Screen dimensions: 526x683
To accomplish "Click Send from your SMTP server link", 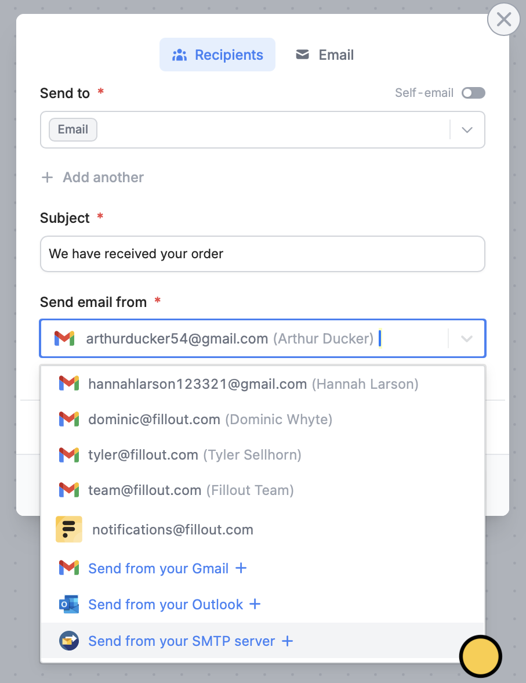I will tap(182, 641).
